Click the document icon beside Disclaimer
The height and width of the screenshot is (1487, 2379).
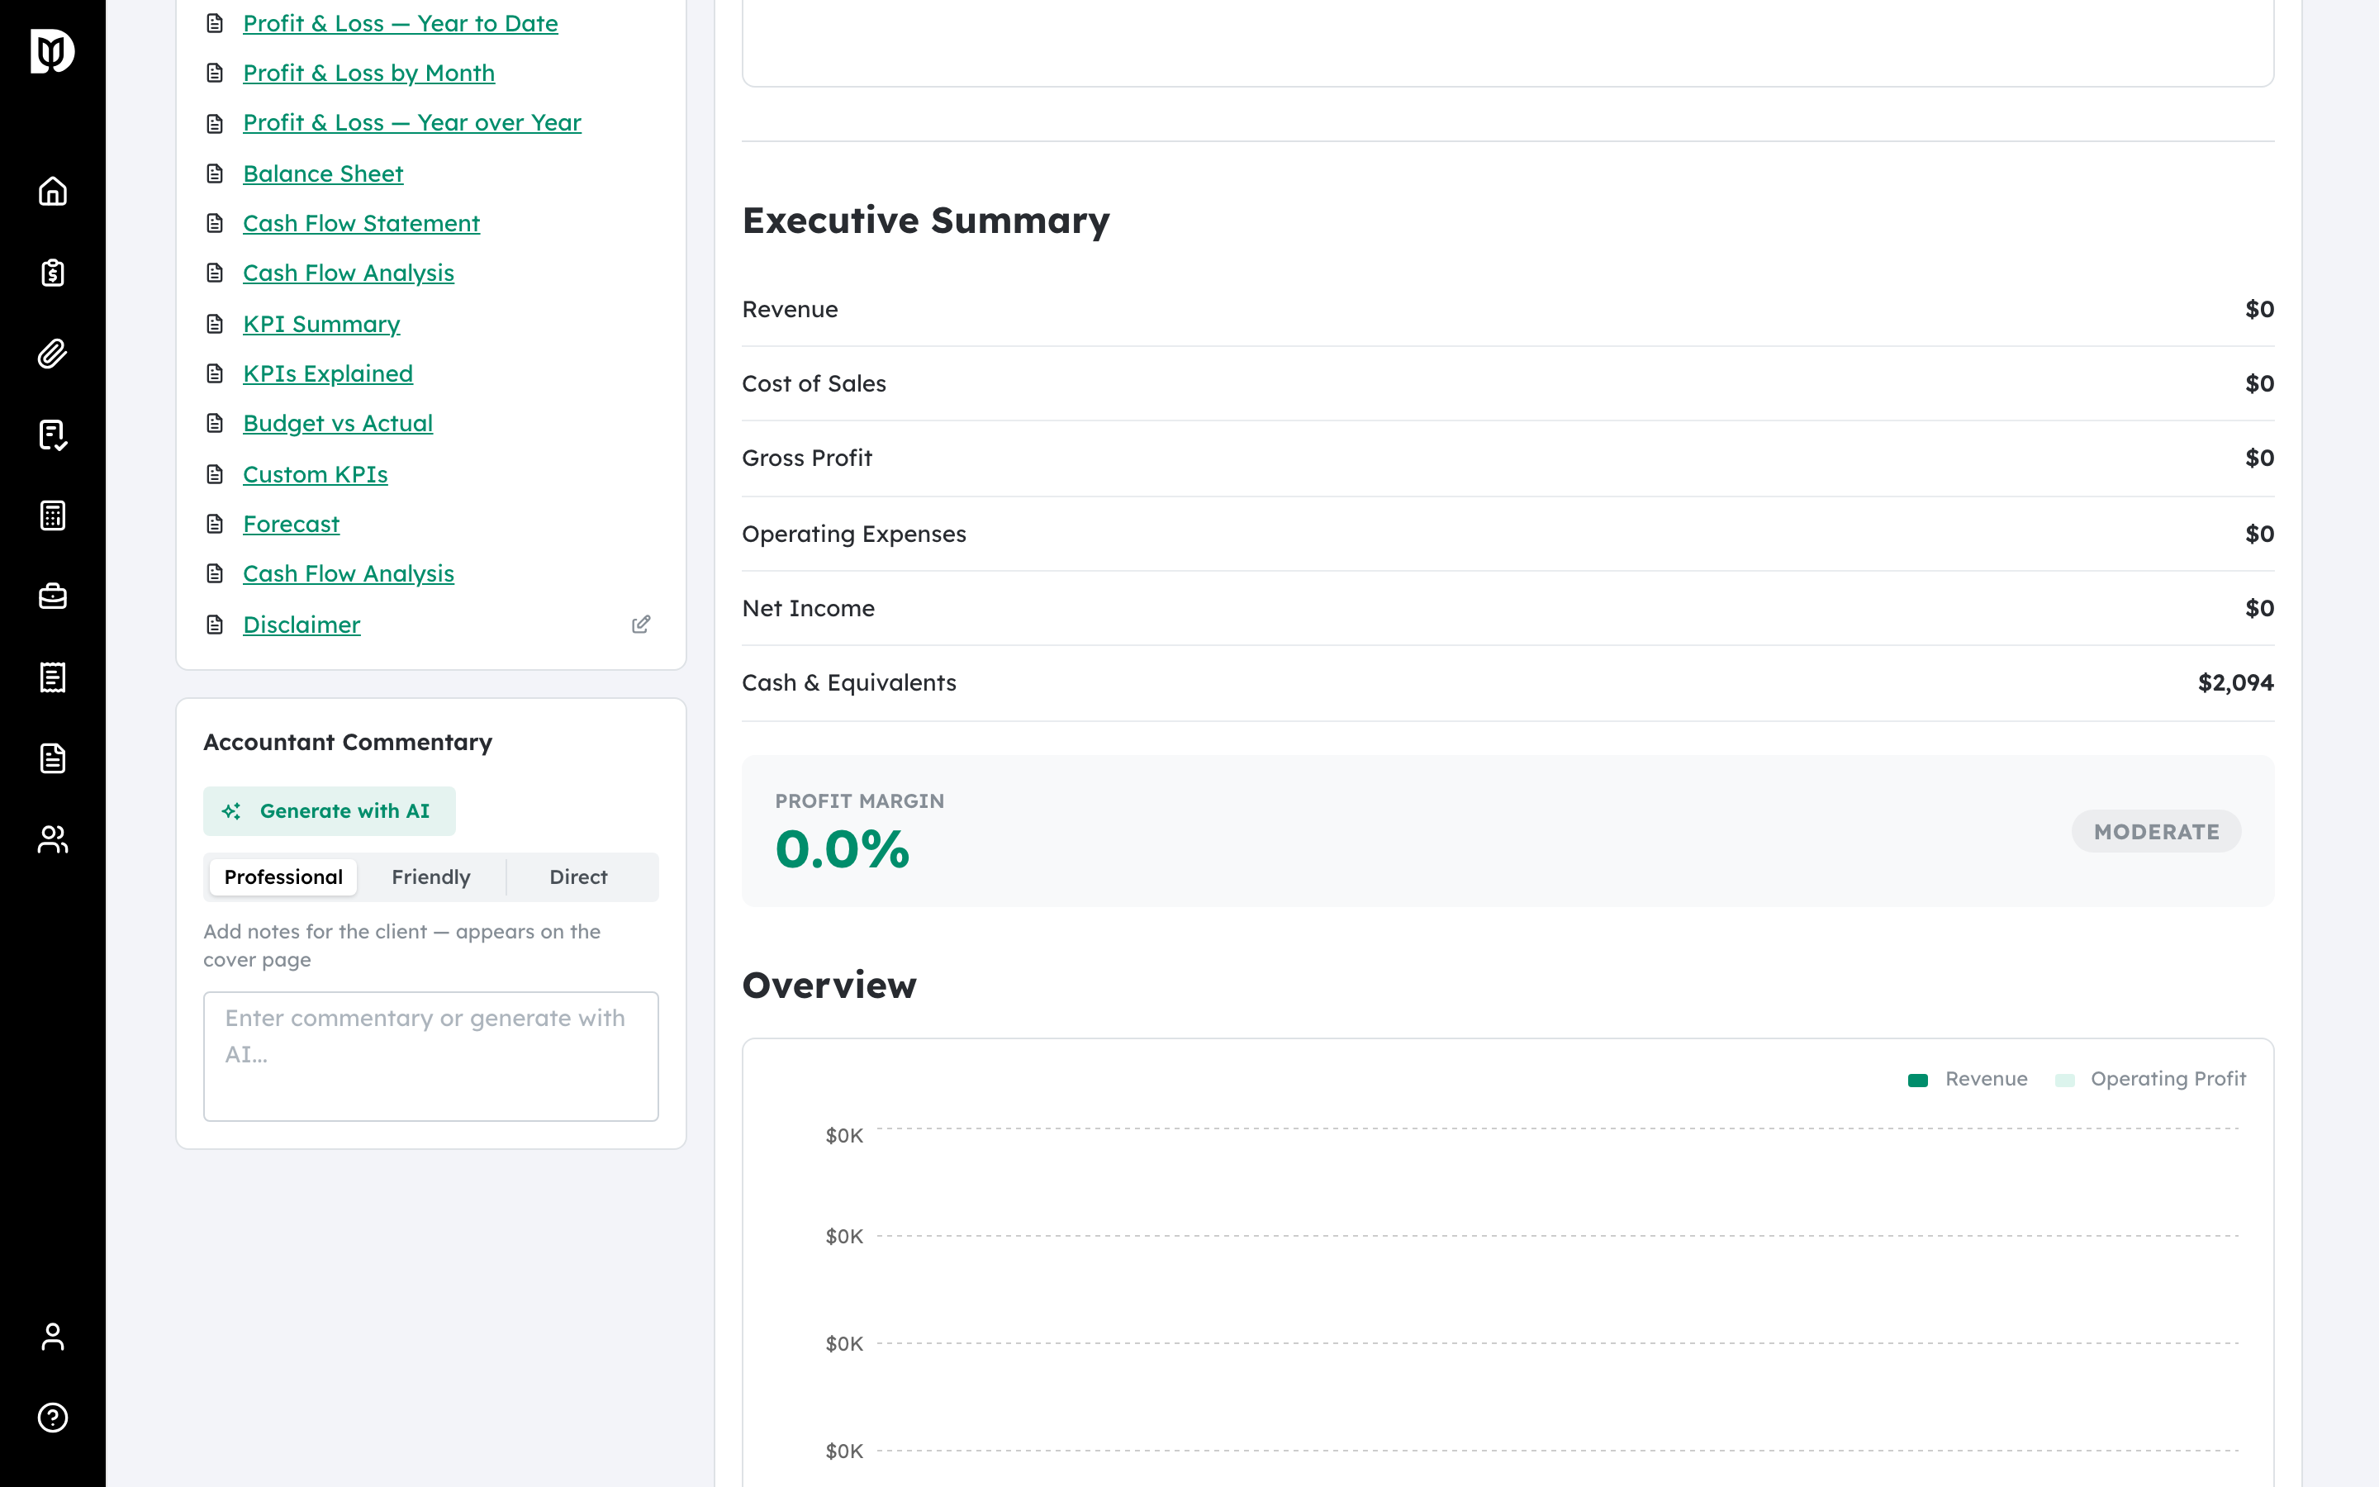point(214,625)
